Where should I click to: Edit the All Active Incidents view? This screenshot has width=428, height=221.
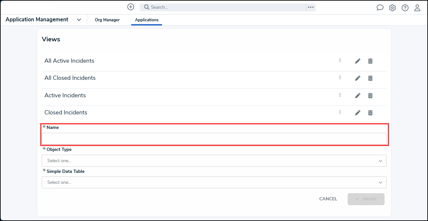[x=358, y=61]
